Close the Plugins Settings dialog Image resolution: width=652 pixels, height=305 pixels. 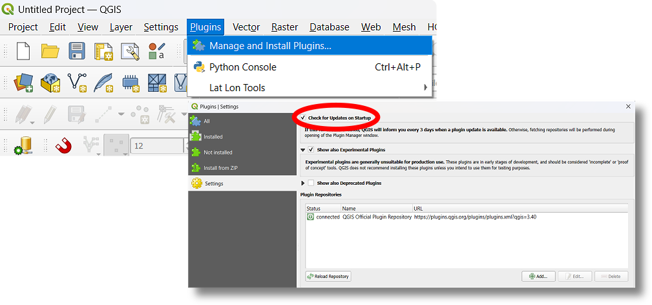[x=628, y=107]
